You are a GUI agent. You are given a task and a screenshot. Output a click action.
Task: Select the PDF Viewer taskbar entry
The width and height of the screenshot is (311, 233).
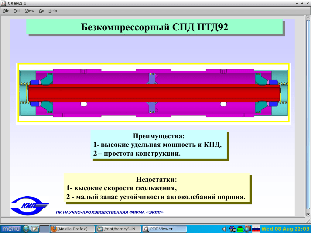point(164,229)
